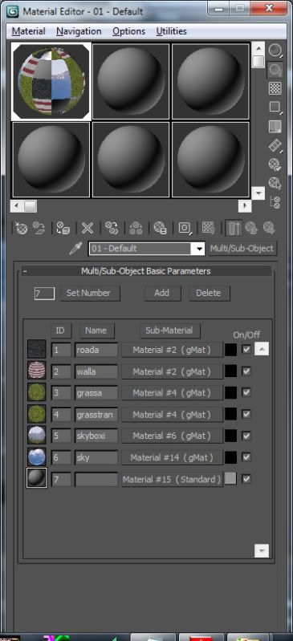Click the sub-material list scroll-down arrow
The height and width of the screenshot is (641, 293).
pyautogui.click(x=262, y=550)
